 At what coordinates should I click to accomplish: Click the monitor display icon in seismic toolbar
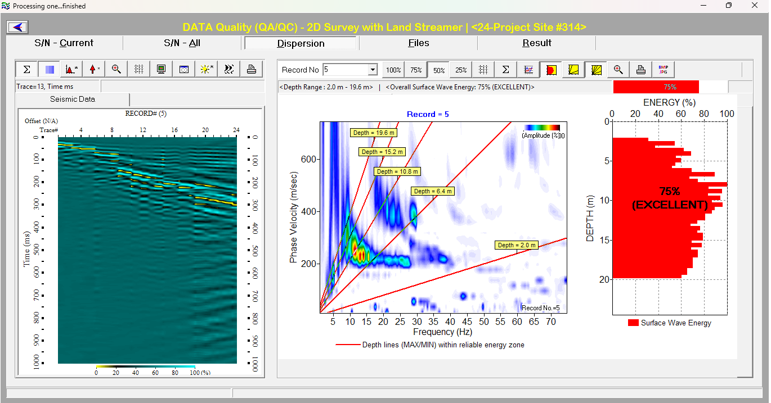point(162,69)
